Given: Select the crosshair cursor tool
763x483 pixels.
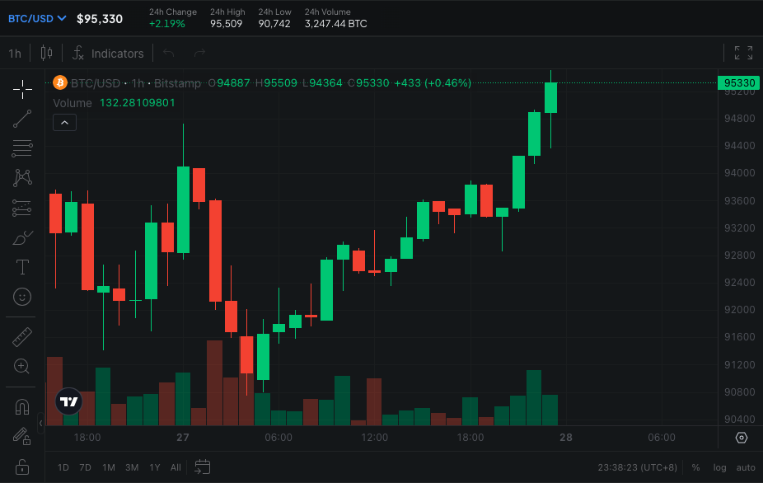Looking at the screenshot, I should [x=22, y=88].
